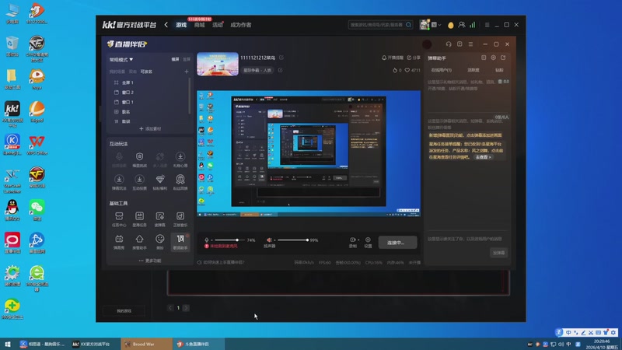The width and height of the screenshot is (622, 350).
Task: Adjust the speaker volume slider
Action: tap(292, 240)
